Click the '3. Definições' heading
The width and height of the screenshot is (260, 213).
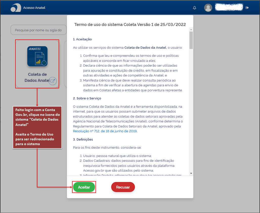click(x=83, y=140)
